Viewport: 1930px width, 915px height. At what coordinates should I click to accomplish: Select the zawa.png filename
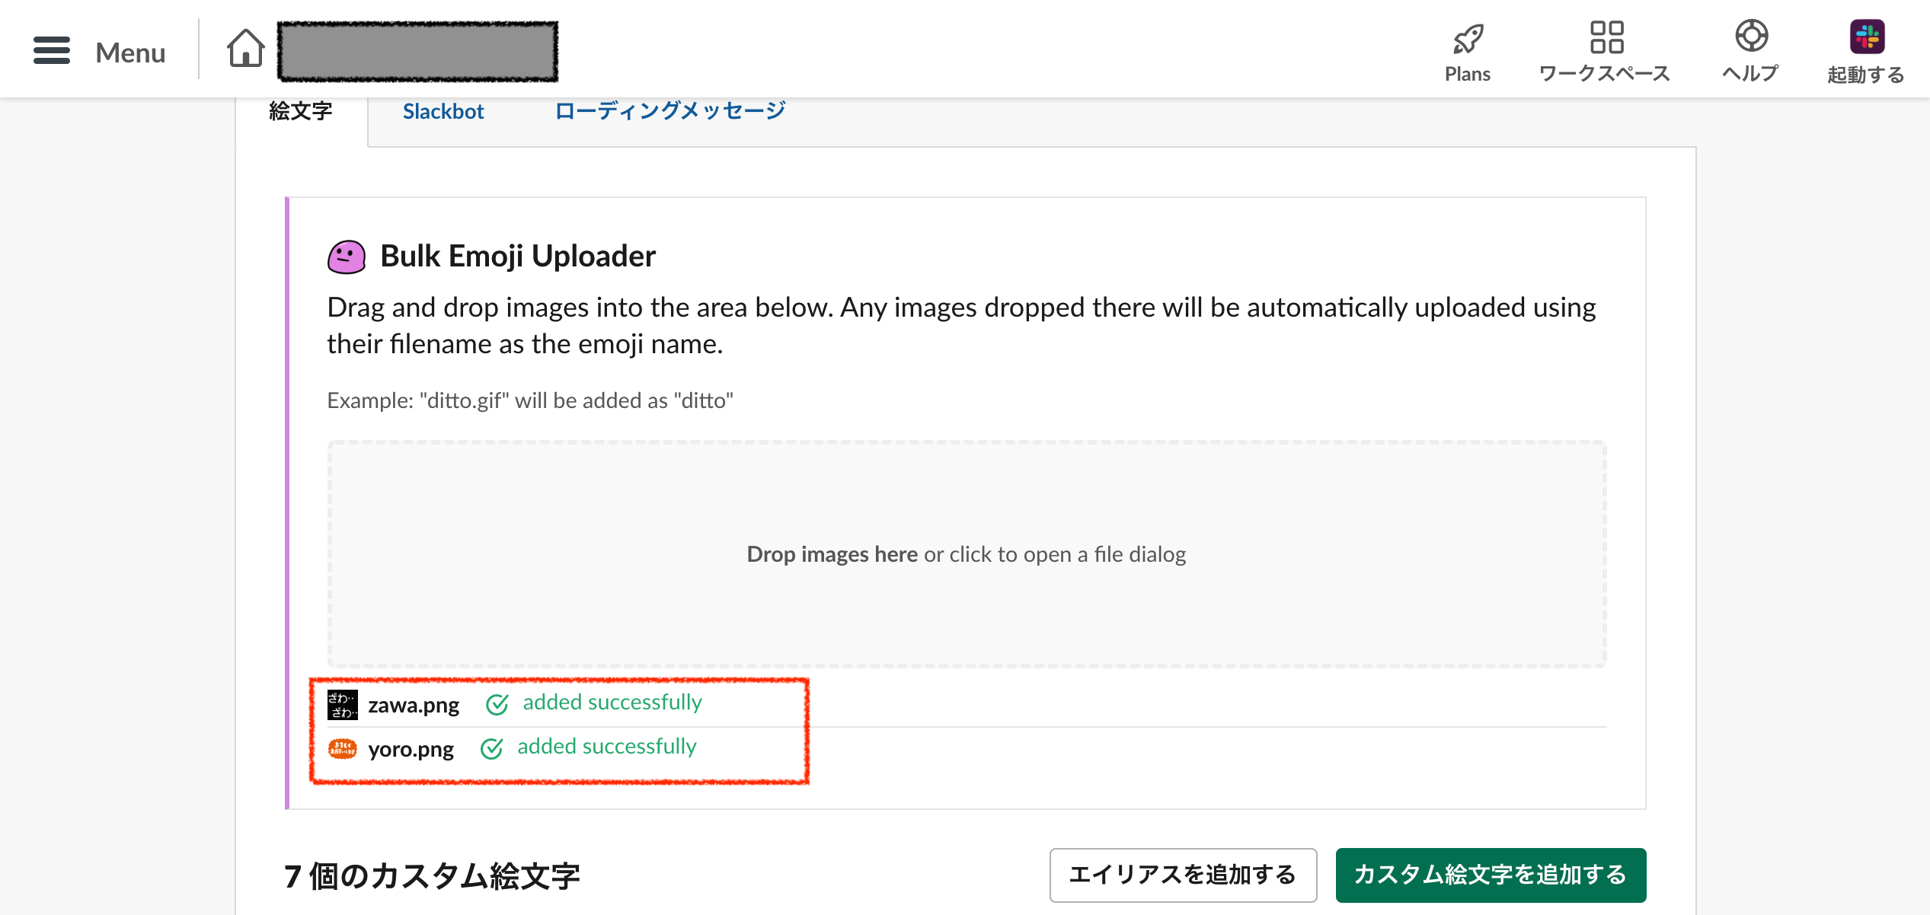click(414, 705)
